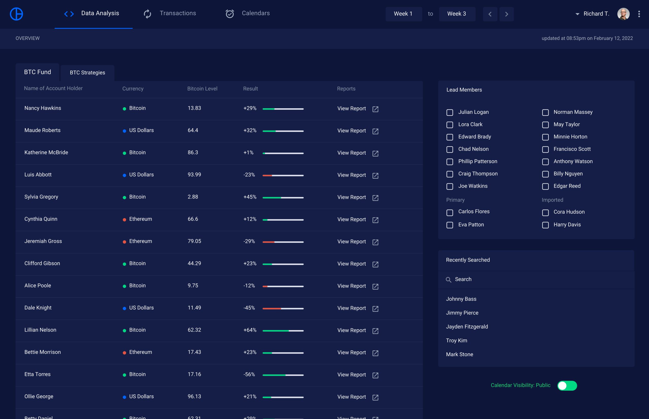Click the Calendars alarm clock icon
Viewport: 649px width, 419px height.
[230, 14]
